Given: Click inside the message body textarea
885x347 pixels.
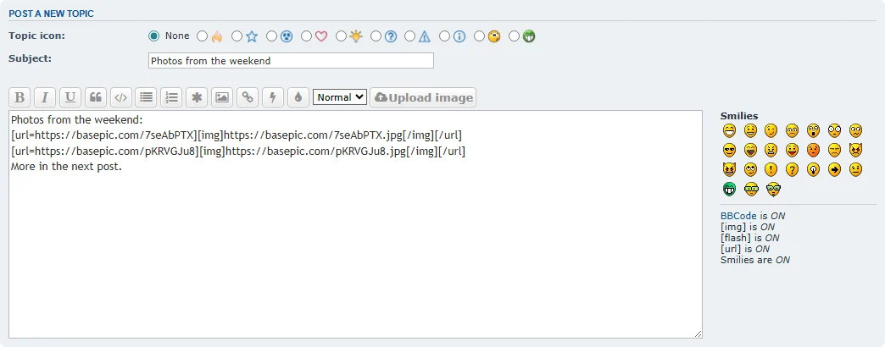Looking at the screenshot, I should 355,224.
